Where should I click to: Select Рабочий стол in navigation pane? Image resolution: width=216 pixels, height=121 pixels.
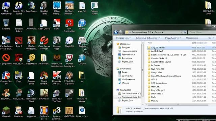(128, 54)
